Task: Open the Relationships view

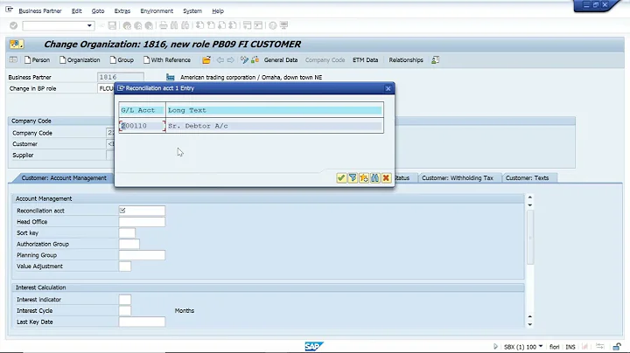Action: coord(406,59)
